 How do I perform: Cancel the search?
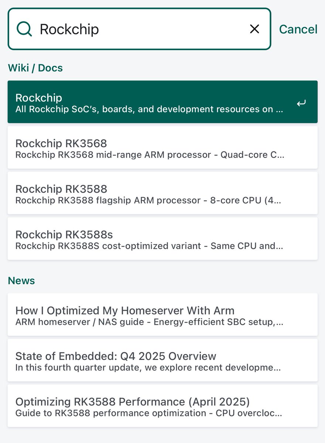(x=298, y=29)
